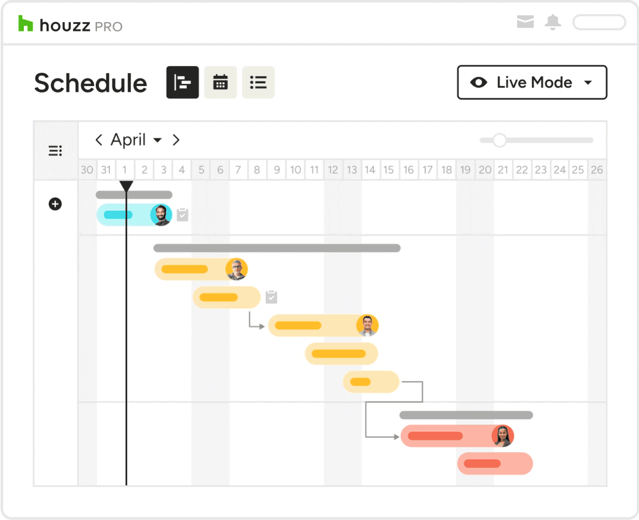
Task: Switch to list view
Action: (258, 82)
